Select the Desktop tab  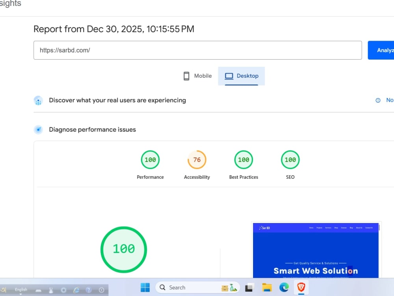pyautogui.click(x=241, y=76)
